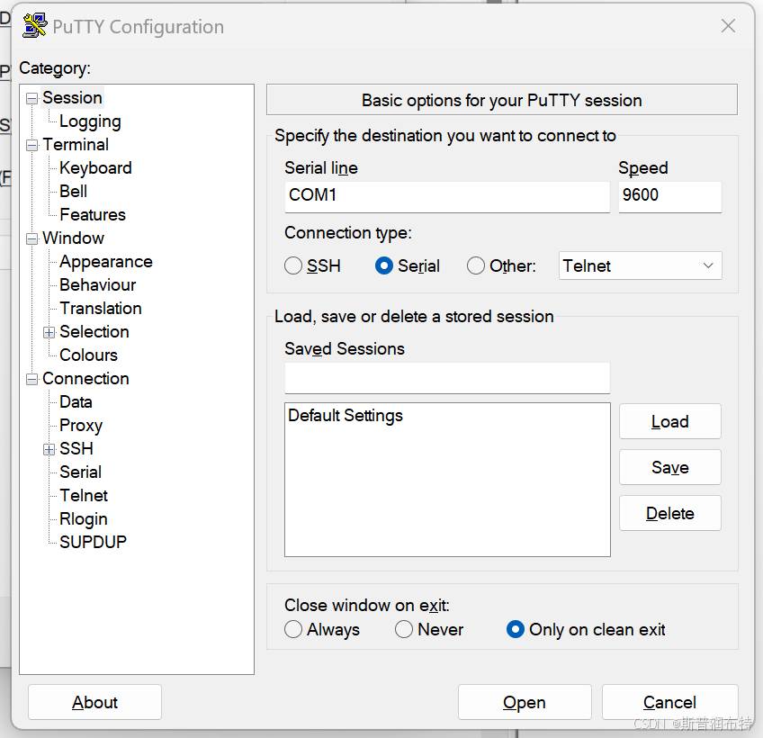Viewport: 763px width, 738px height.
Task: Click the Serial line input field
Action: (x=446, y=197)
